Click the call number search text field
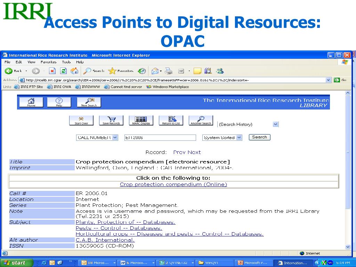356x267 pixels. coord(160,138)
